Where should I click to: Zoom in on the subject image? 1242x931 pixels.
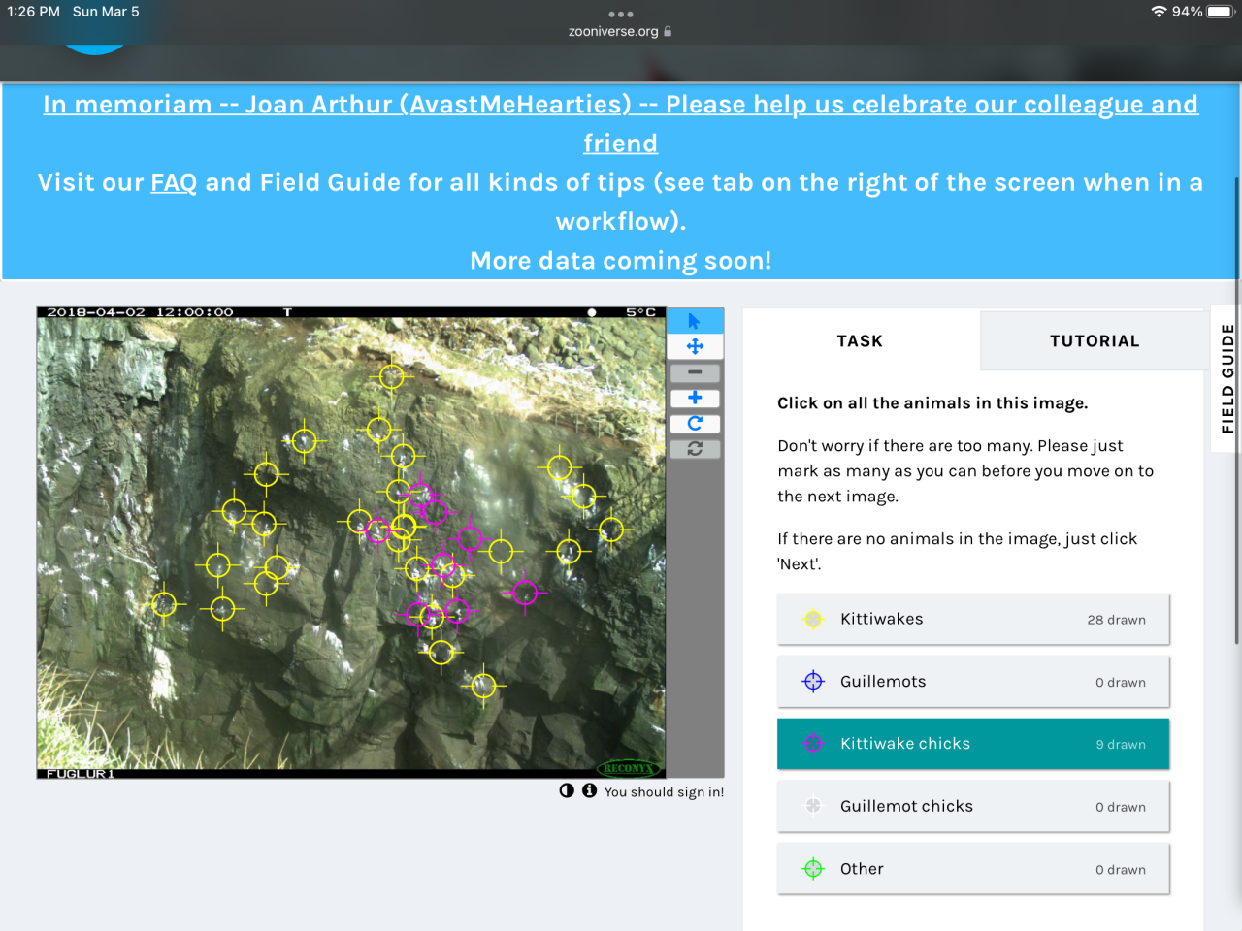click(x=695, y=398)
